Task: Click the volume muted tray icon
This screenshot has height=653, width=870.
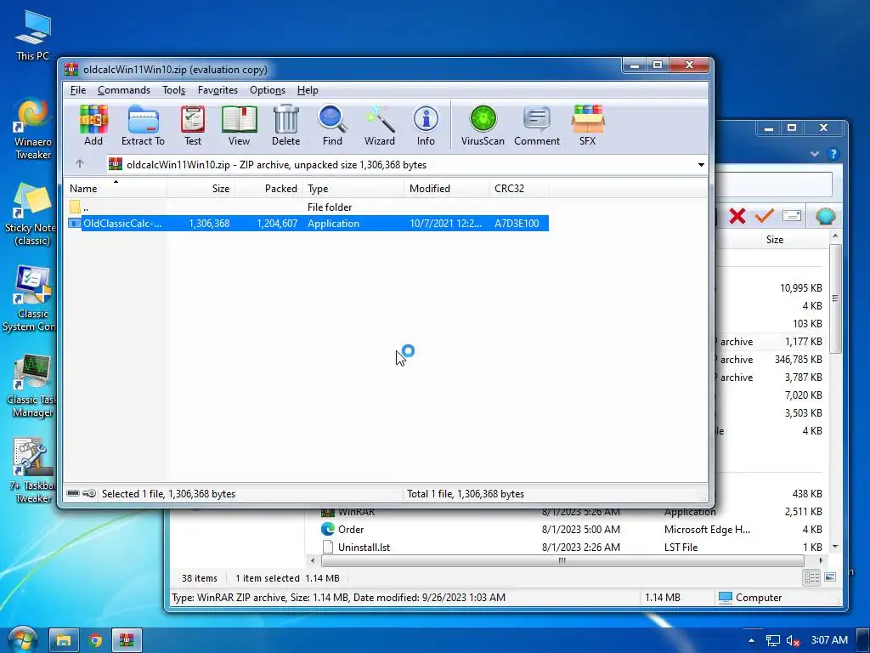Action: (x=794, y=640)
